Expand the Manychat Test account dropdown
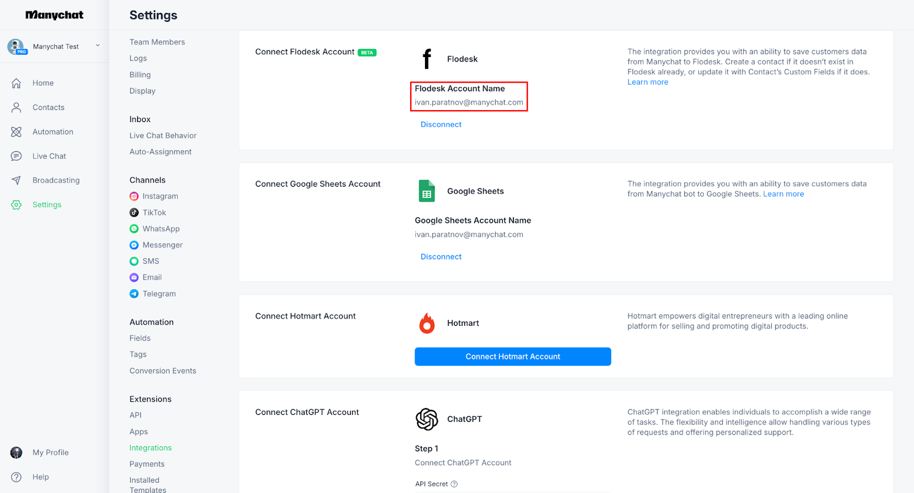 [x=98, y=46]
